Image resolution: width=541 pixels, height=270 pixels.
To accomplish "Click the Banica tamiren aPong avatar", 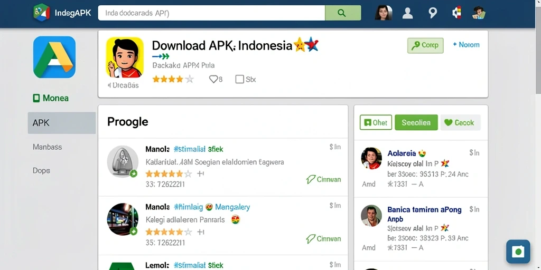I will tap(371, 216).
